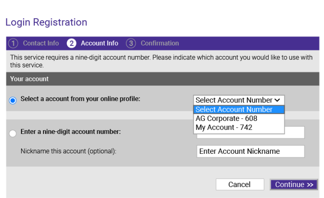This screenshot has width=324, height=198.
Task: Select the nine-digit account number radio option
Action: point(13,133)
